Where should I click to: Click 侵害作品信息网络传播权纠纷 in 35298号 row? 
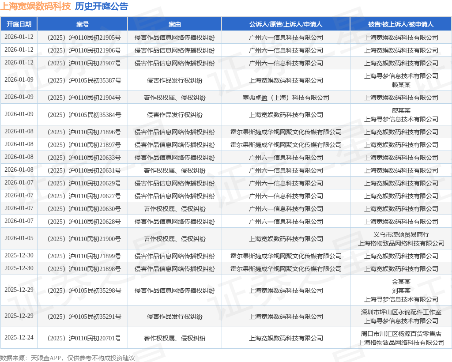[175, 290]
